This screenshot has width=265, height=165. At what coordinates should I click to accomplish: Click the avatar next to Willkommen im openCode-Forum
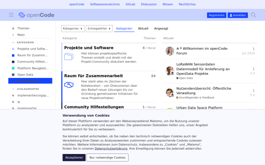[170, 51]
